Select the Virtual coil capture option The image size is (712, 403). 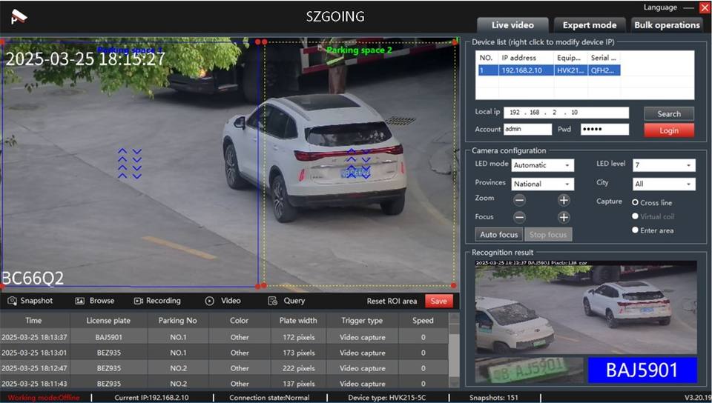(x=636, y=216)
